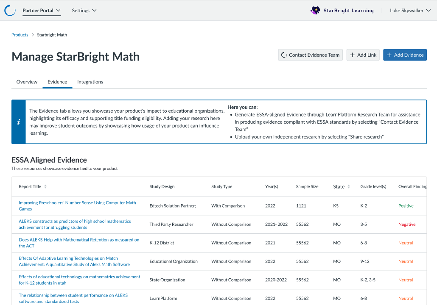Open relationship between student performance on ALEKS report

[73, 298]
